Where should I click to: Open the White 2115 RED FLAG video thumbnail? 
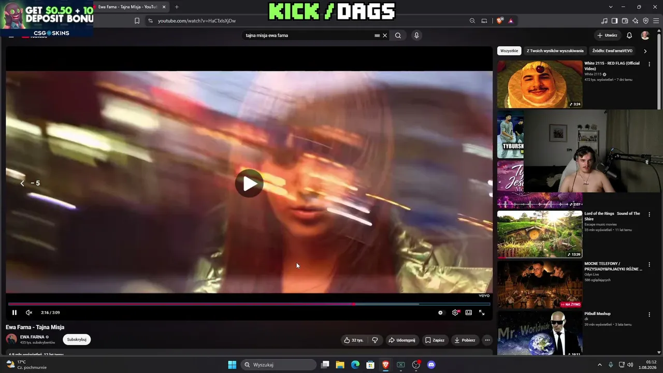point(540,84)
